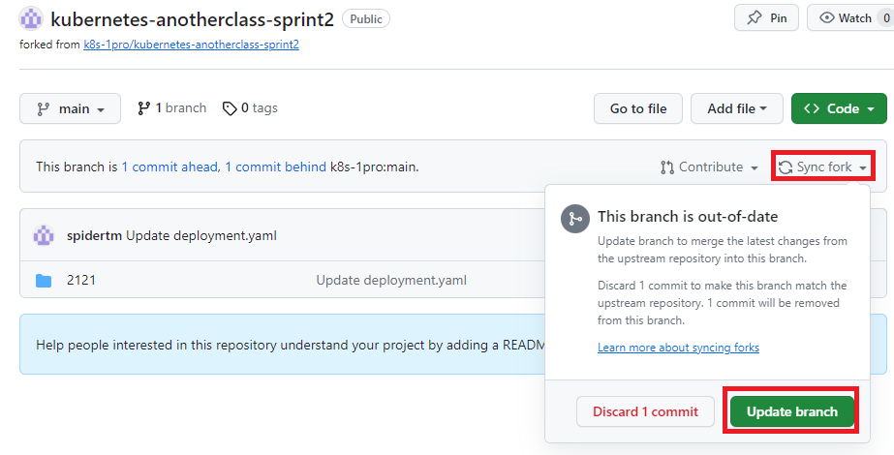Click the 2121 folder icon
Viewport: 894px width, 455px height.
44,280
